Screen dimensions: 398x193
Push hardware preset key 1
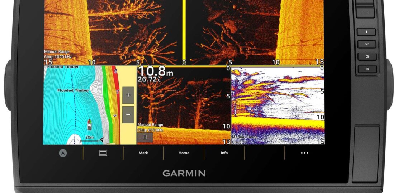click(x=366, y=32)
